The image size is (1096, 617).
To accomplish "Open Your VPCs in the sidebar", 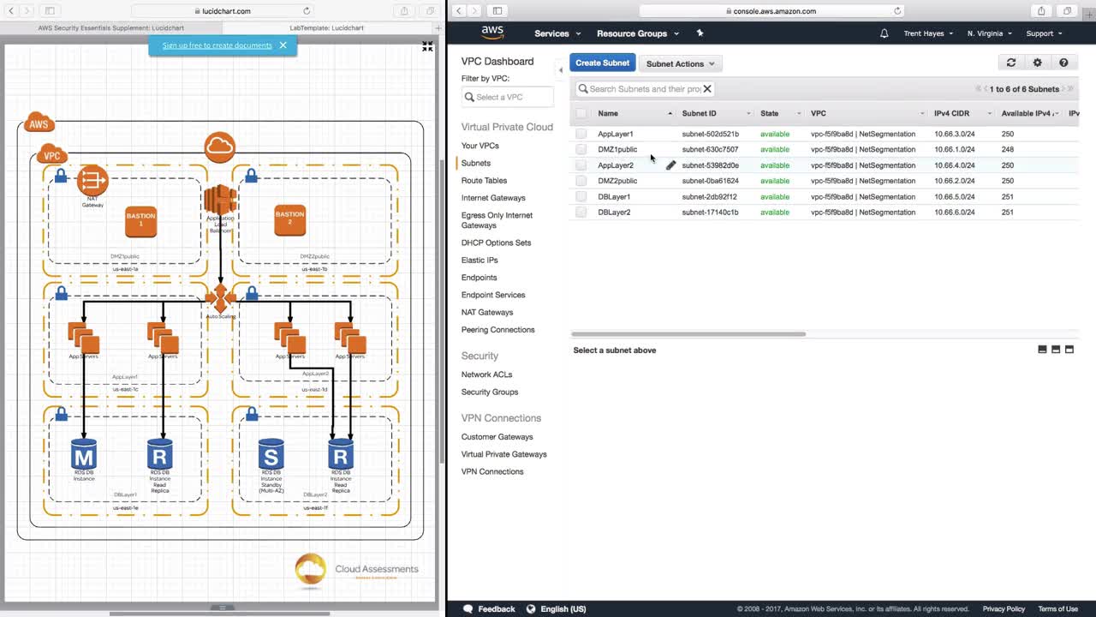I will tap(480, 146).
